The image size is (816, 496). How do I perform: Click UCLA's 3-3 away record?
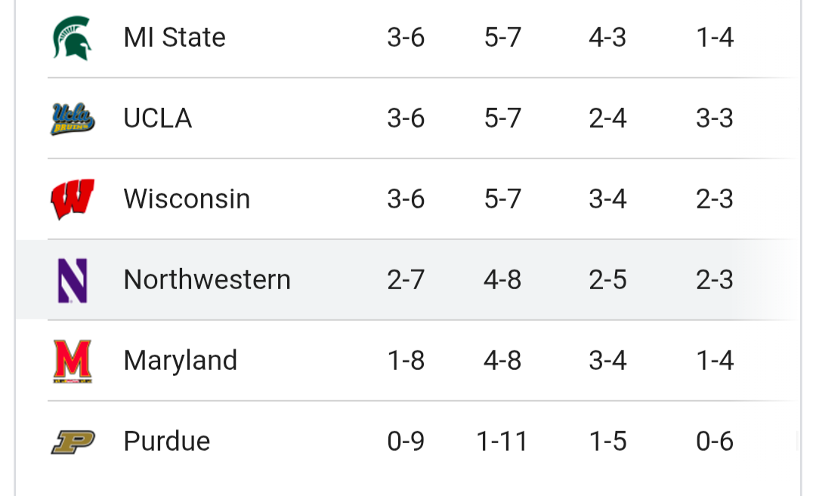(715, 119)
